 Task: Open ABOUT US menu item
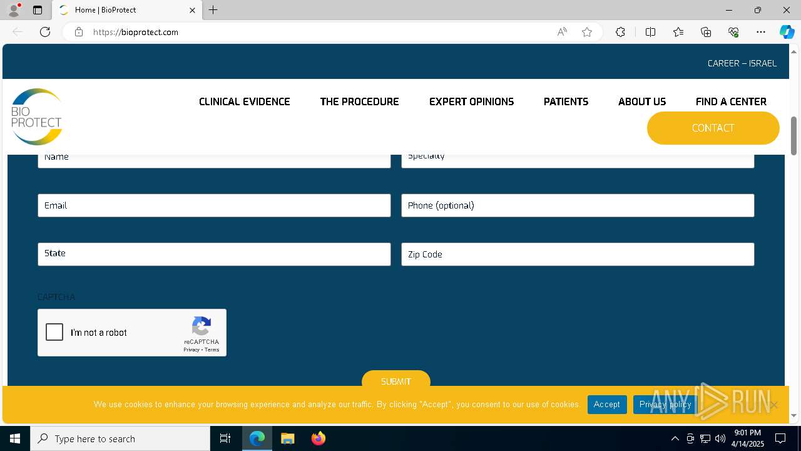coord(642,101)
